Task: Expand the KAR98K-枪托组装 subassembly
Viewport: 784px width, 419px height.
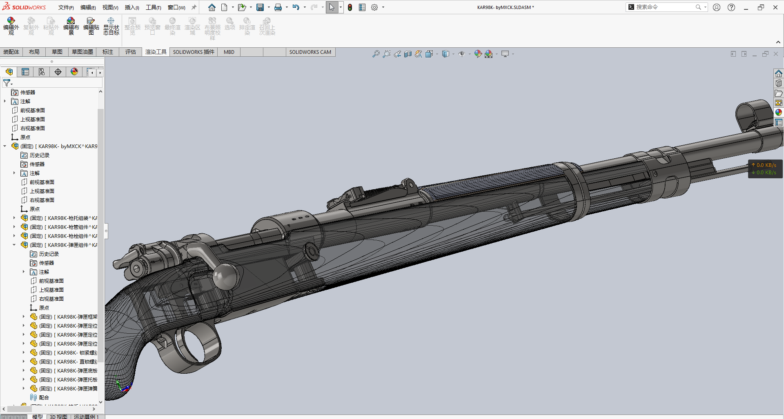Action: click(x=14, y=218)
